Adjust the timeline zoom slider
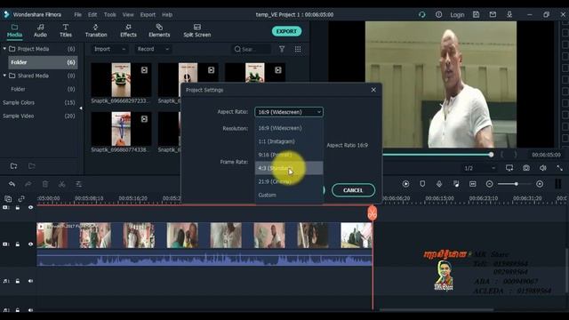The width and height of the screenshot is (569, 320). [x=516, y=184]
